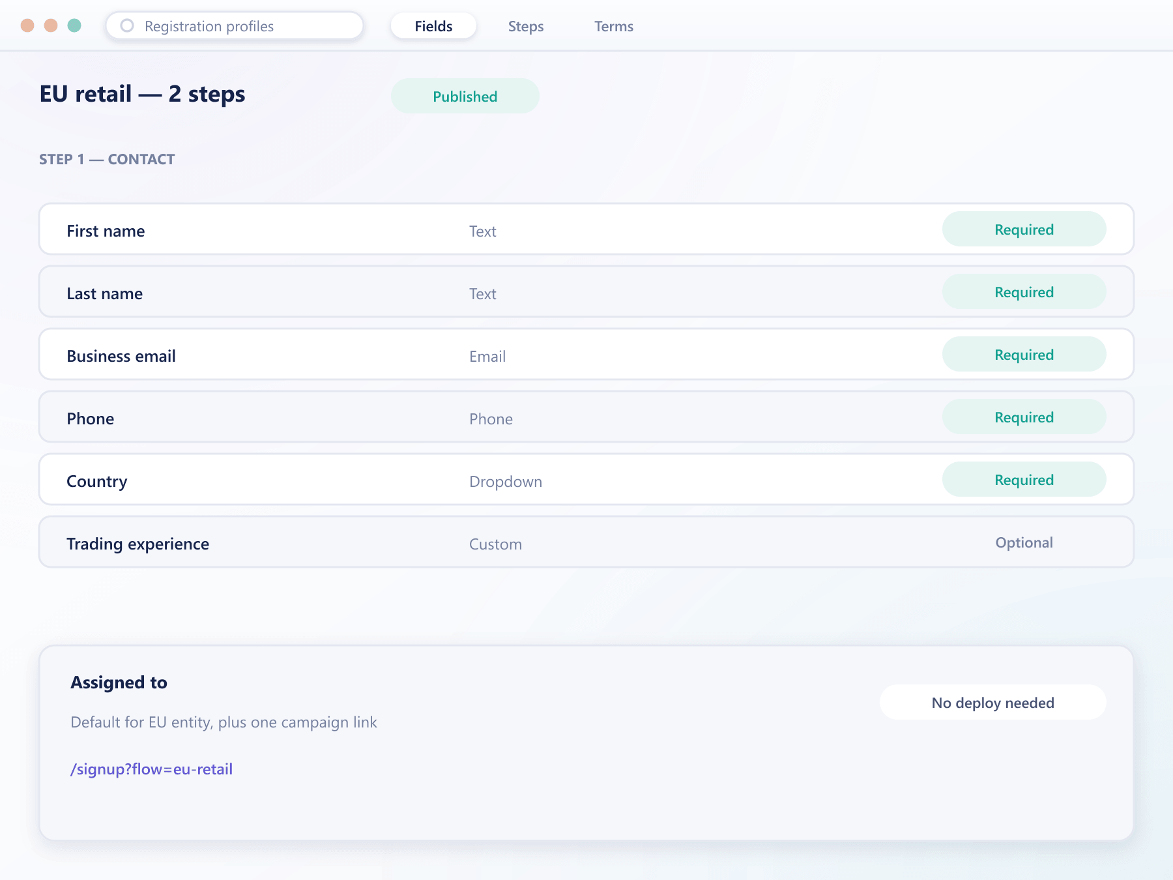Switch to the Fields tab
This screenshot has width=1173, height=880.
click(433, 26)
